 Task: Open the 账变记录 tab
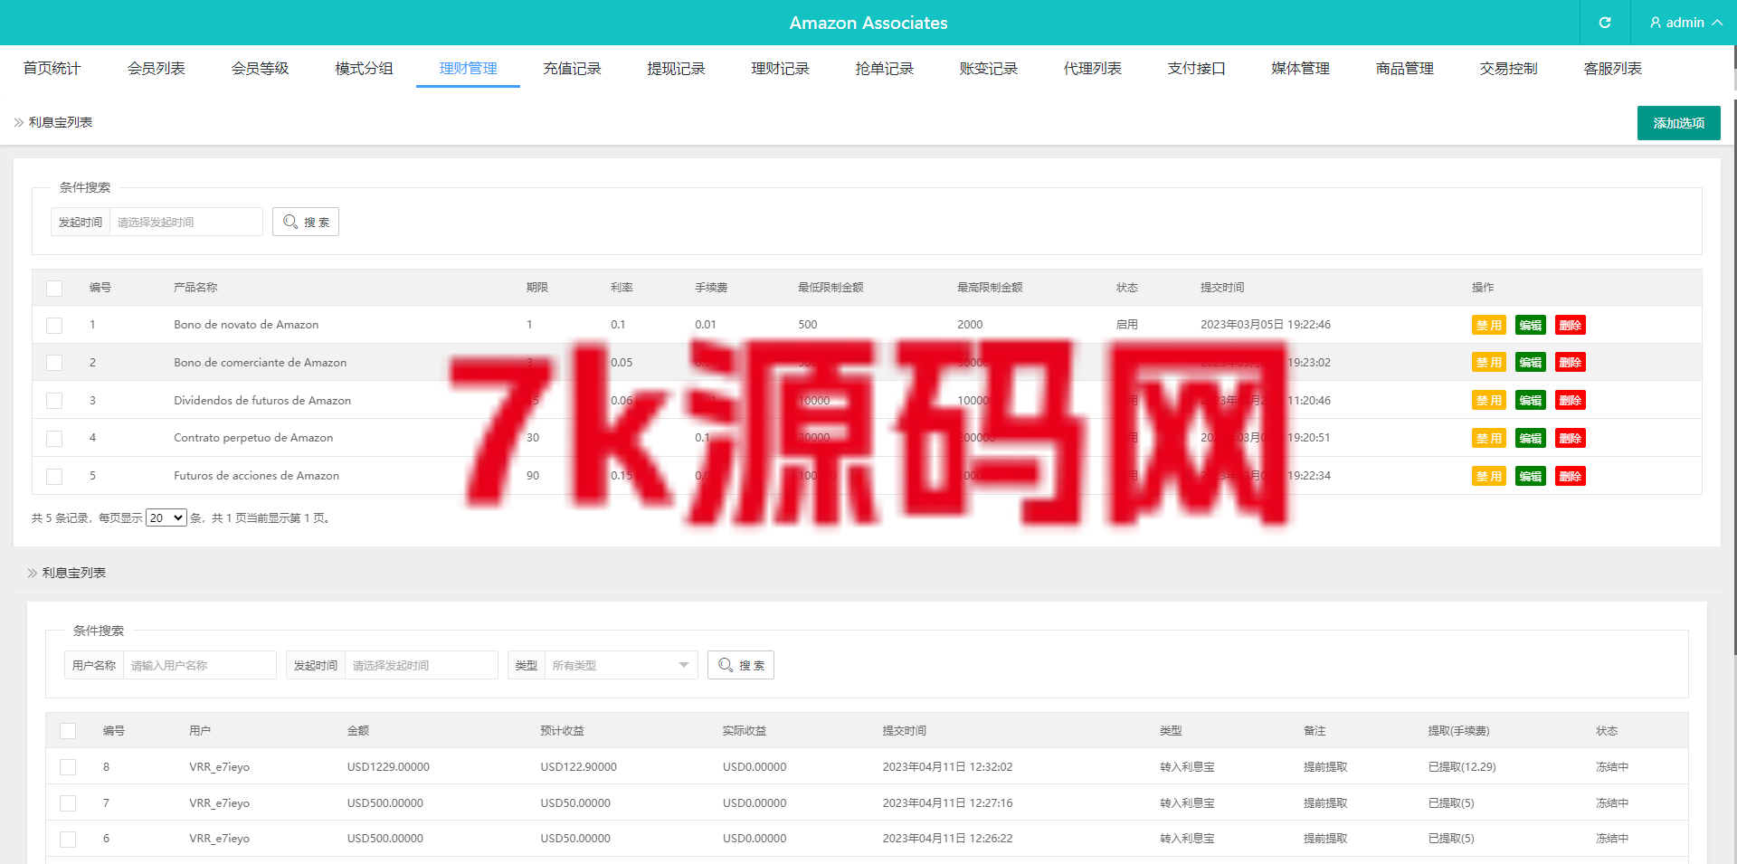988,68
